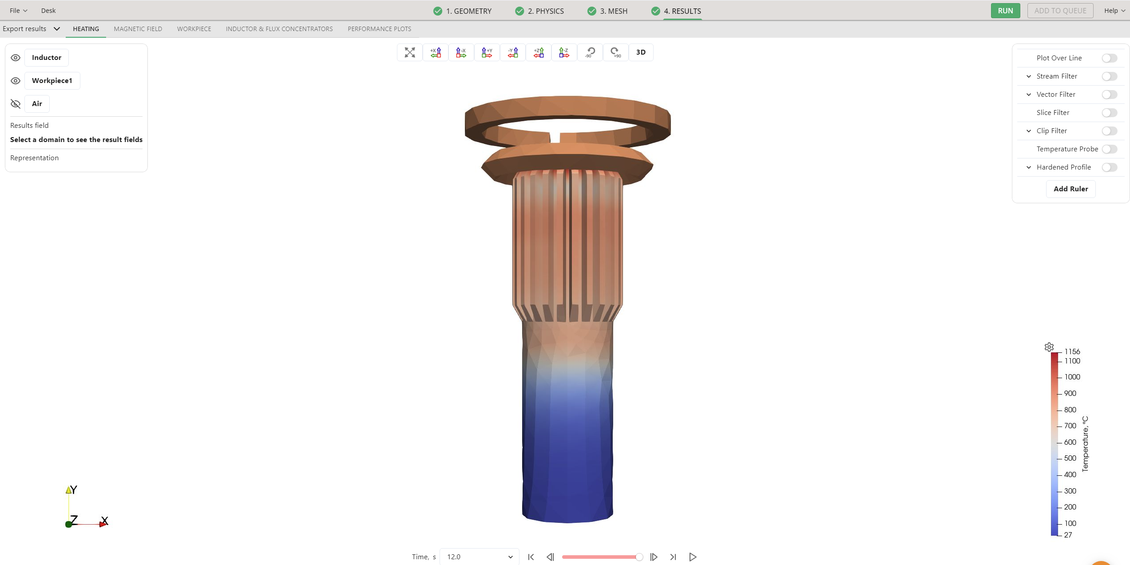Hide the Inductor domain with eye icon

[16, 58]
